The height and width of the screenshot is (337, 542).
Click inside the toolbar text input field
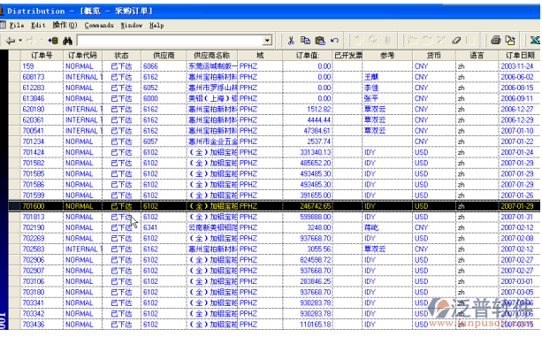pyautogui.click(x=170, y=41)
